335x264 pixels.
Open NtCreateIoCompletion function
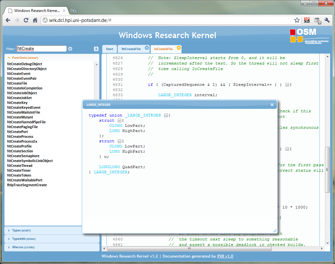25,88
